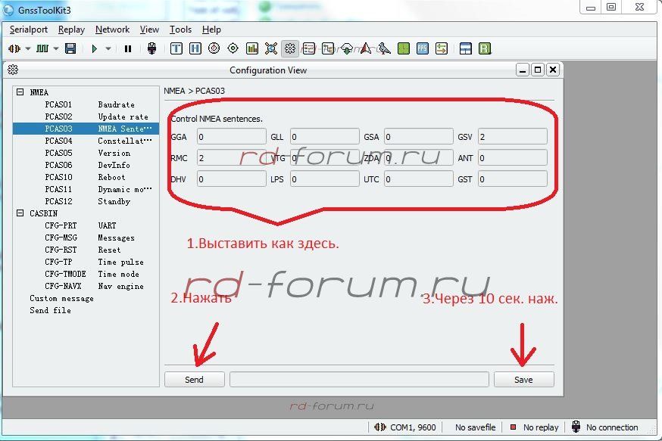
Task: Open dropdown arrow beside the play button
Action: (108, 48)
